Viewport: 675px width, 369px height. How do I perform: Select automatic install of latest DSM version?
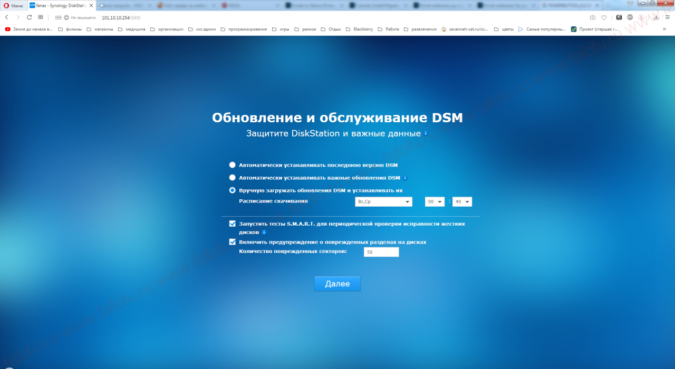tap(233, 165)
